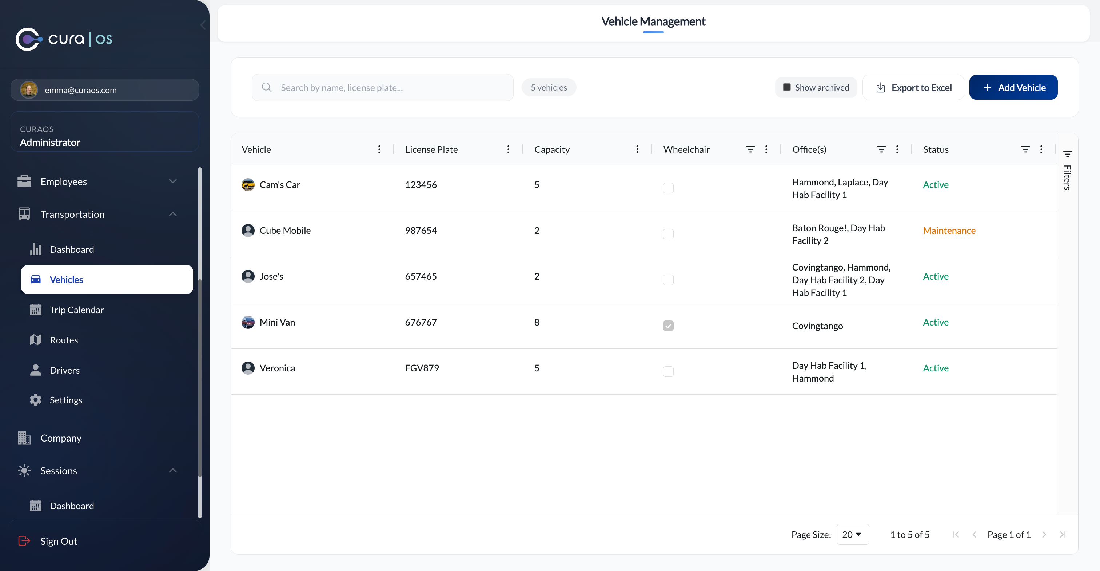1100x571 pixels.
Task: Click the Drivers person icon
Action: (x=35, y=370)
